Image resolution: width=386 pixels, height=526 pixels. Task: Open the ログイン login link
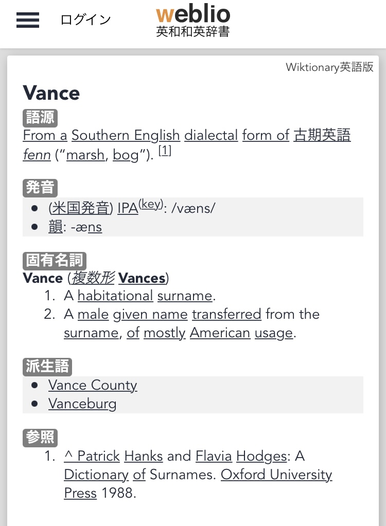(x=85, y=20)
